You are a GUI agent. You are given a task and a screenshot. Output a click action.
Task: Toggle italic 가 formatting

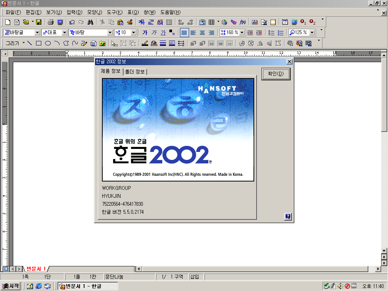pyautogui.click(x=154, y=33)
